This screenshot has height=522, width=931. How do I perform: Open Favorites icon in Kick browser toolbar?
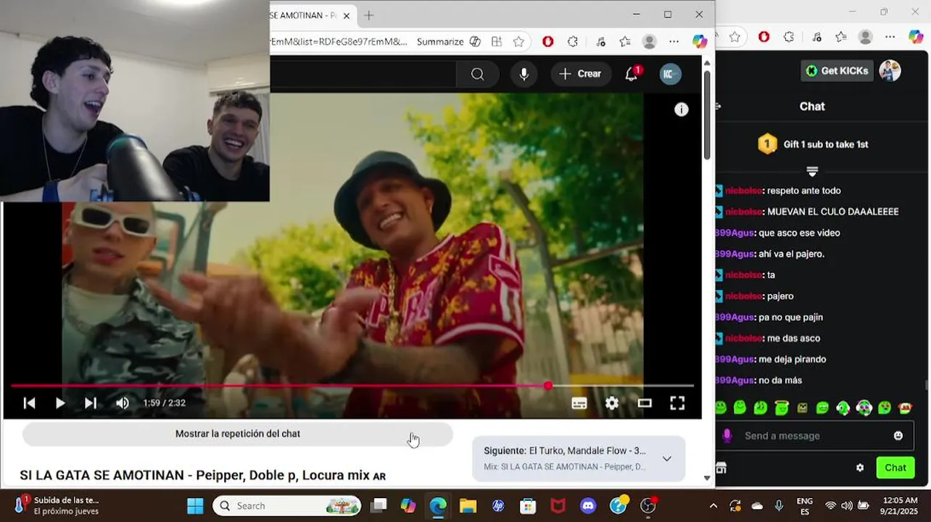click(x=840, y=37)
